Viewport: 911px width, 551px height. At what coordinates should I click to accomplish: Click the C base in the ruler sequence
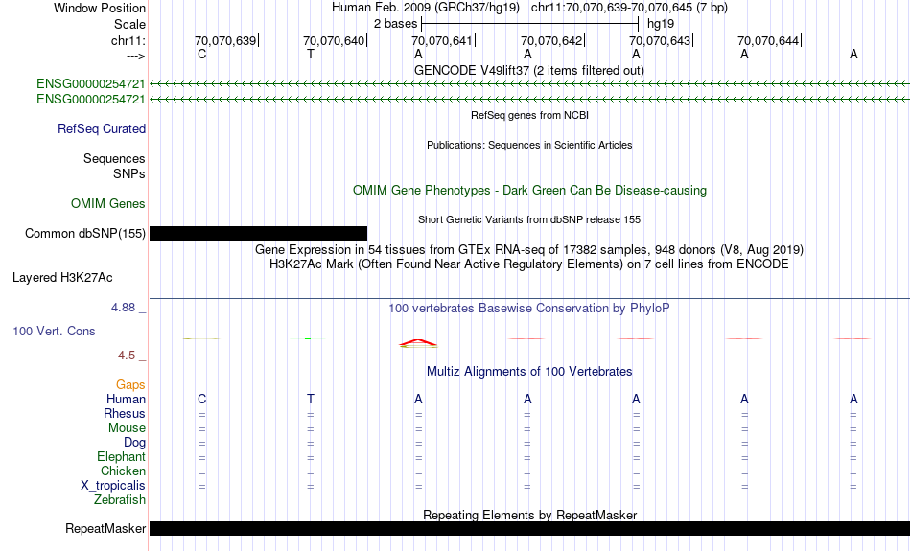pos(201,55)
